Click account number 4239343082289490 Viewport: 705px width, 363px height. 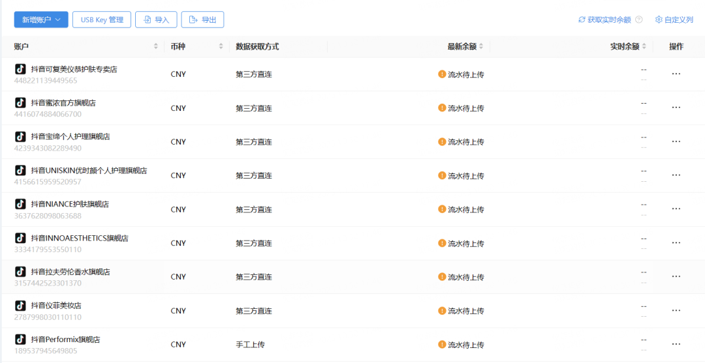(48, 148)
